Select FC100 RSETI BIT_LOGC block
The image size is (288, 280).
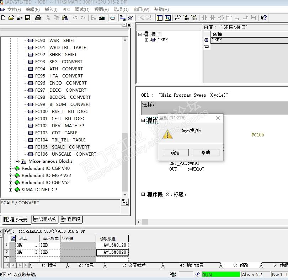point(62,112)
